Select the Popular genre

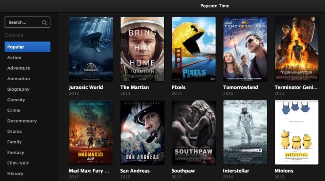[27, 47]
